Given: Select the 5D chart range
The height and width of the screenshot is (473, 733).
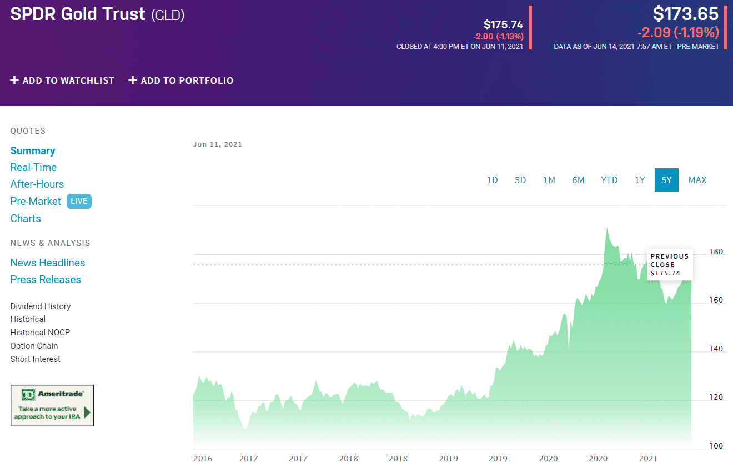Looking at the screenshot, I should (520, 180).
